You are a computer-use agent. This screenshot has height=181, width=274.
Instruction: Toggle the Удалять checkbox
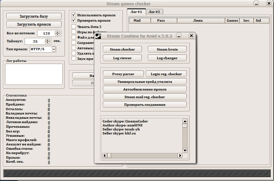[x=74, y=53]
